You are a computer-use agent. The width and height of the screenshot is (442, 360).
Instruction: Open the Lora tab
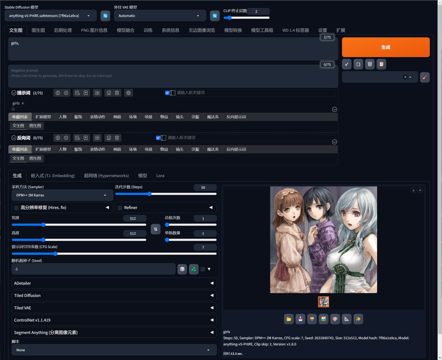click(x=160, y=176)
